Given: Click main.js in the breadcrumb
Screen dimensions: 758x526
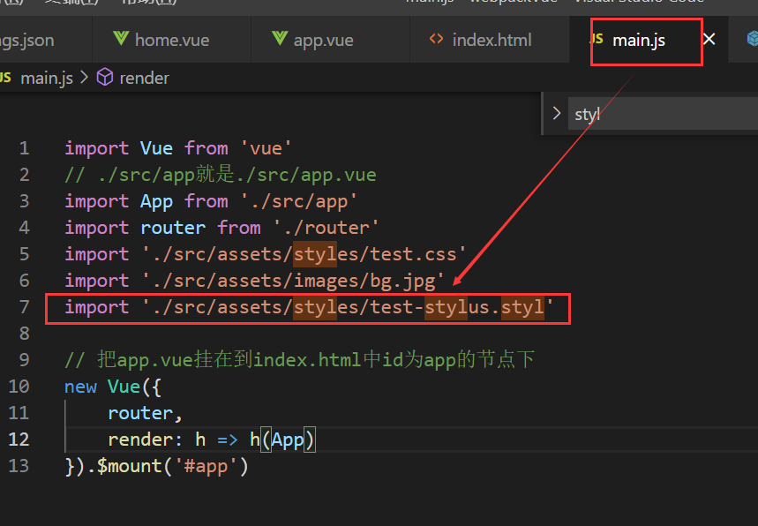Looking at the screenshot, I should [x=47, y=78].
